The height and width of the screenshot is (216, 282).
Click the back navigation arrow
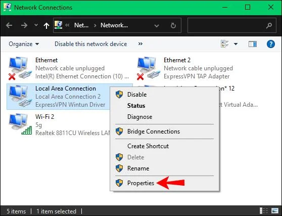pyautogui.click(x=9, y=25)
